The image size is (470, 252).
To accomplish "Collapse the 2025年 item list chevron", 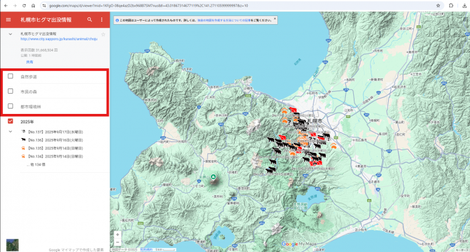I will 11,131.
